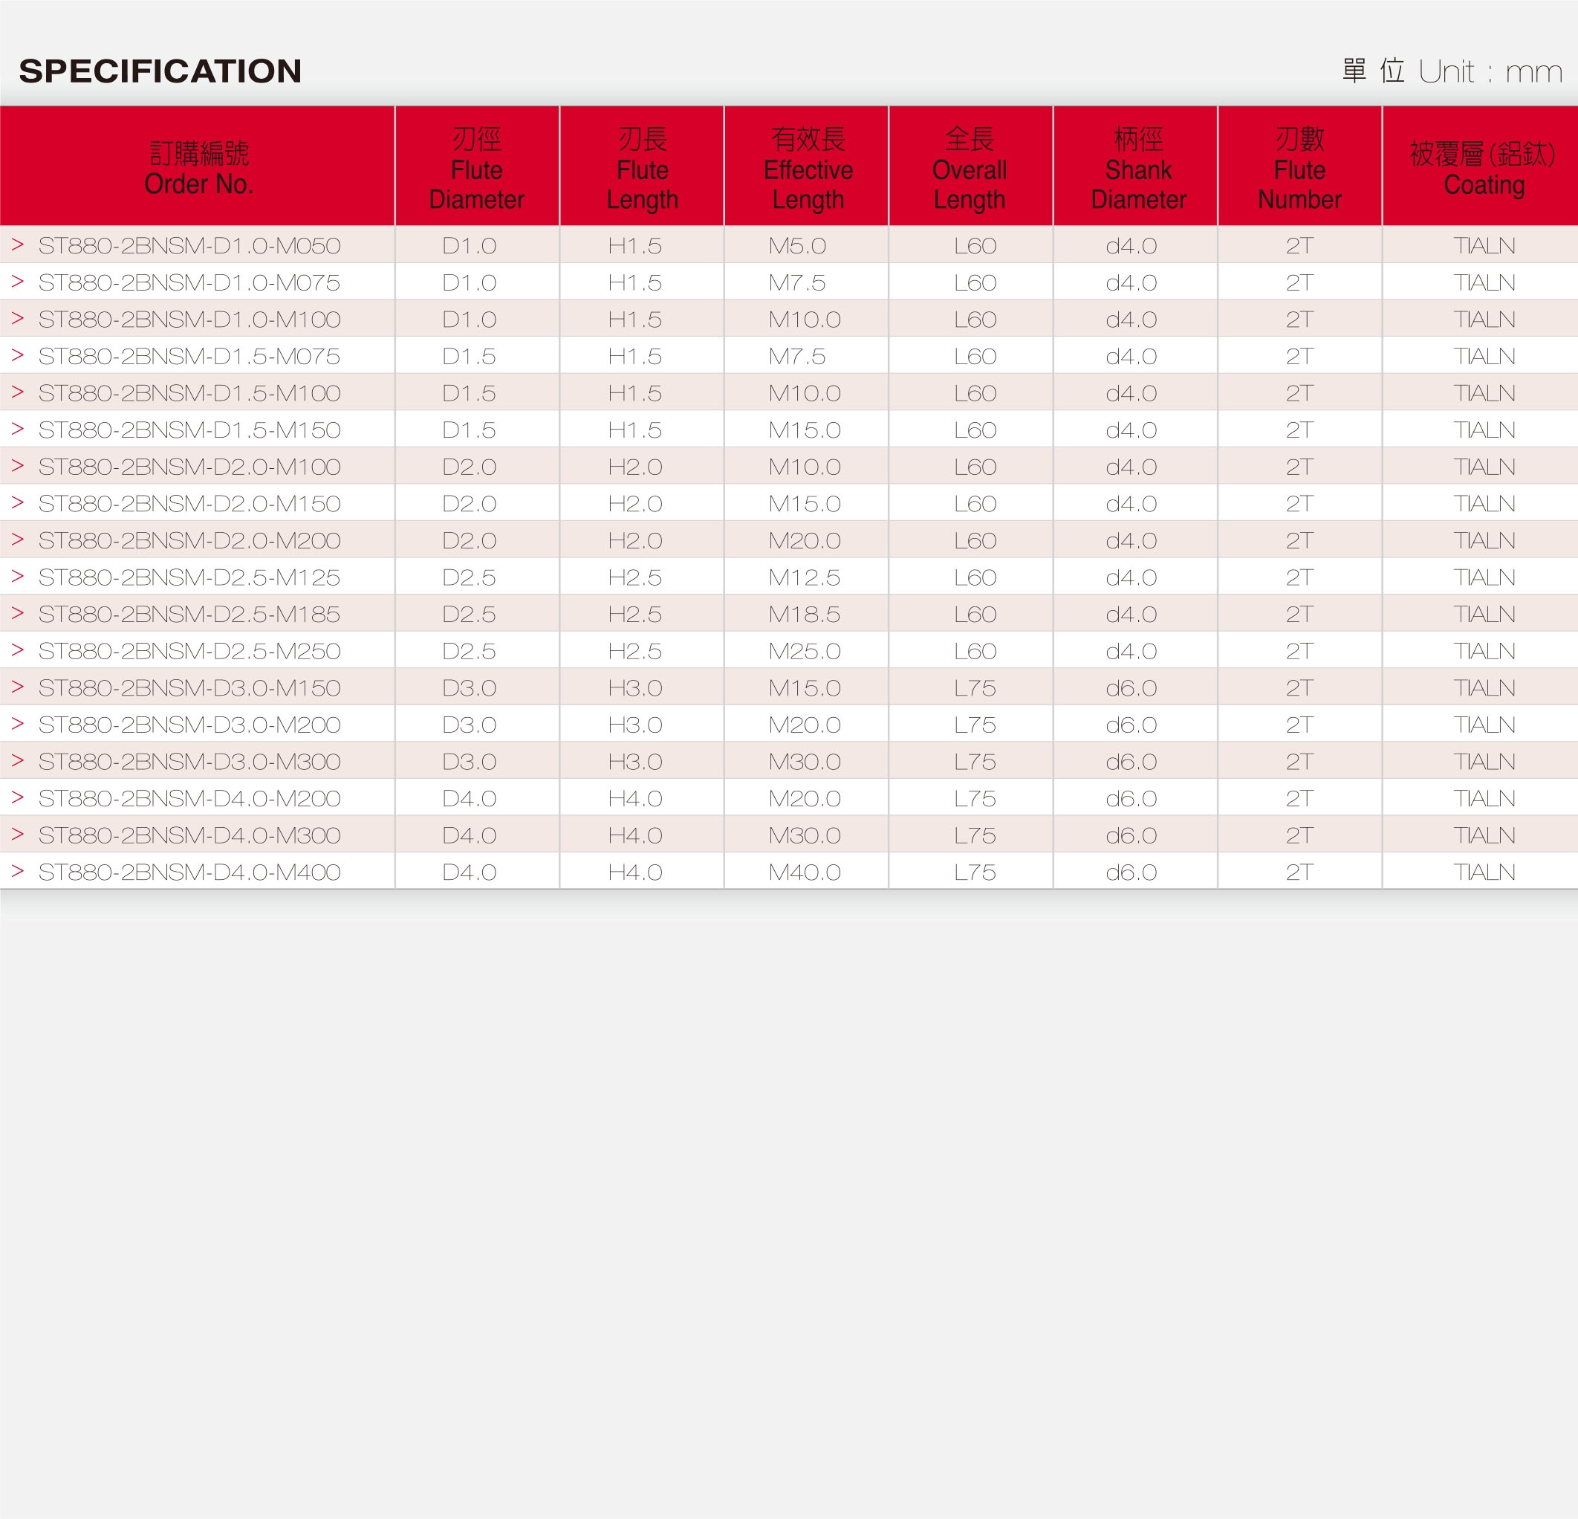Select order ST880-2BNSM-D3.0-M200
This screenshot has height=1519, width=1578.
189,724
